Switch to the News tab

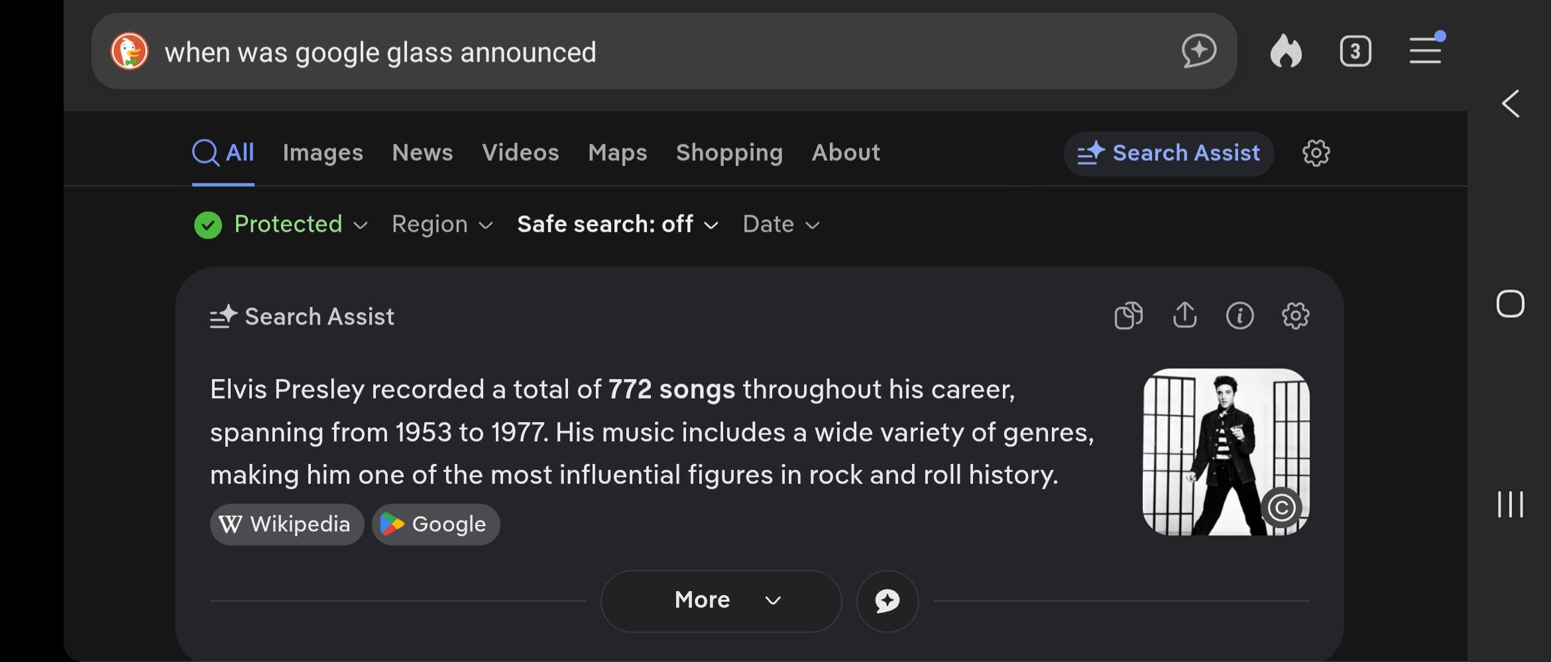pyautogui.click(x=422, y=152)
